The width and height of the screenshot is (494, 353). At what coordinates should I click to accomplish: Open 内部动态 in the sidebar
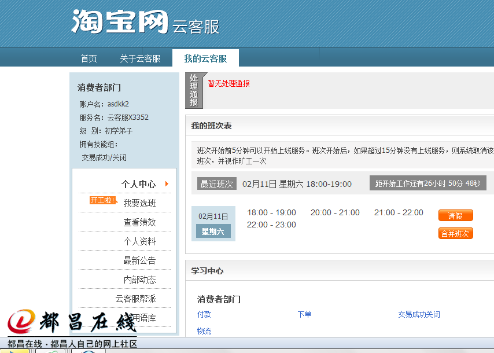139,280
